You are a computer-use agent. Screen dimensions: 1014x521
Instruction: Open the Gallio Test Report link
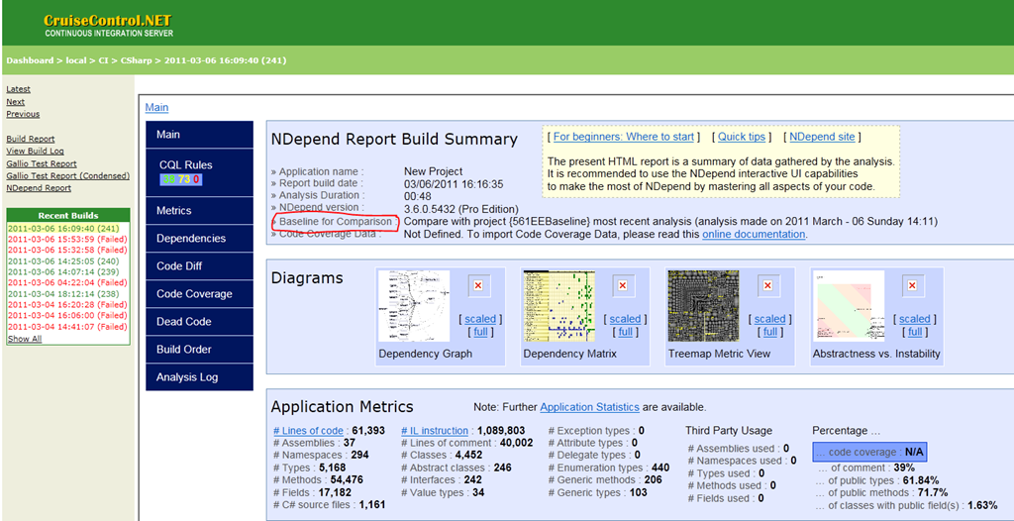pyautogui.click(x=42, y=163)
